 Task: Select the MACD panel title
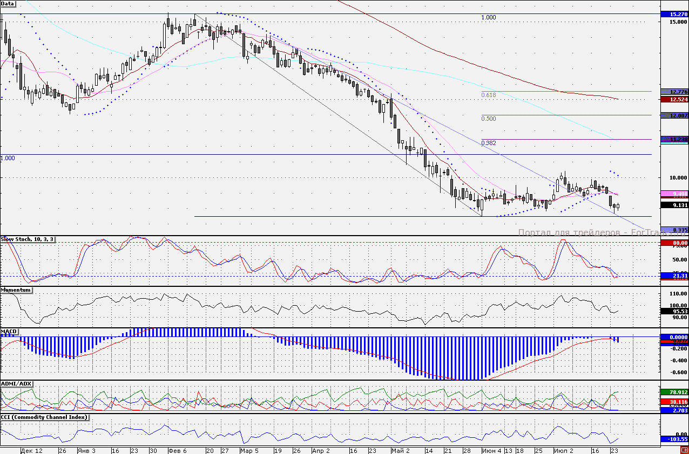click(x=9, y=331)
